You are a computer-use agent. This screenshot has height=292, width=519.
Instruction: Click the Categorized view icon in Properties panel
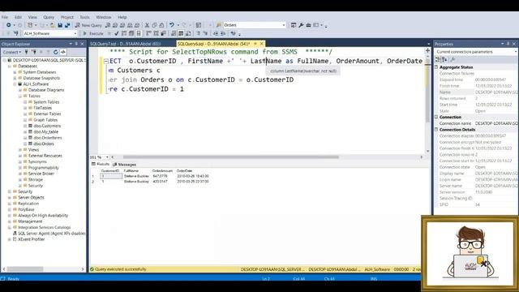pyautogui.click(x=438, y=59)
